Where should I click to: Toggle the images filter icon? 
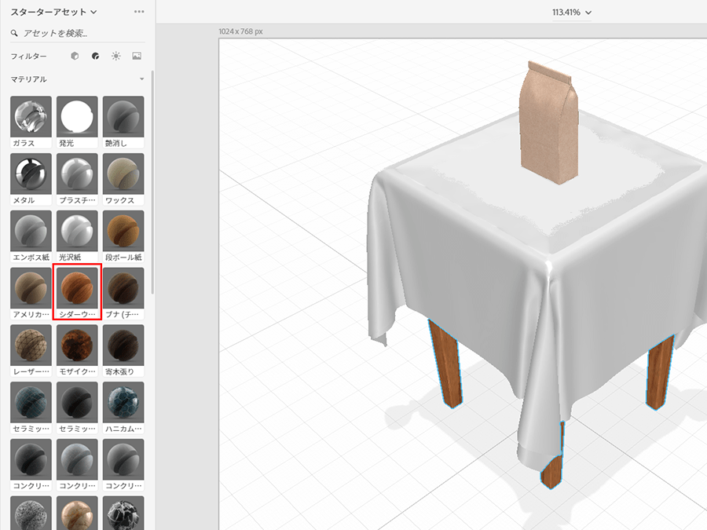tap(137, 57)
